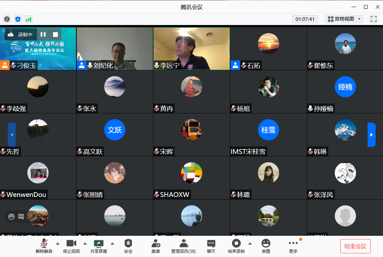Screen dimensions: 383x257
Task: Go to next page of participants
Action: 371,135
